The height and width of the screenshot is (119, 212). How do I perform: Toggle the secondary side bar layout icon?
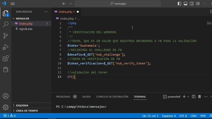coord(191,4)
